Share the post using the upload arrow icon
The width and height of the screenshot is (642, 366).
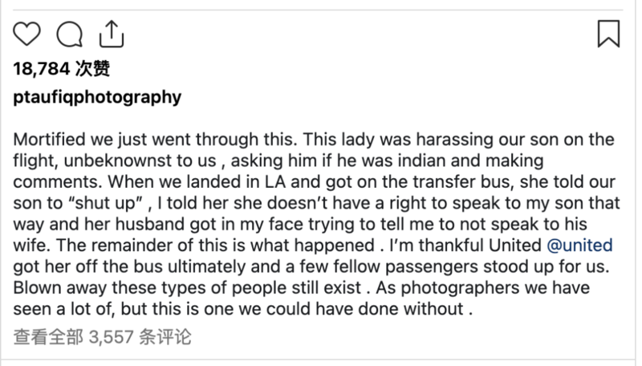pyautogui.click(x=112, y=34)
